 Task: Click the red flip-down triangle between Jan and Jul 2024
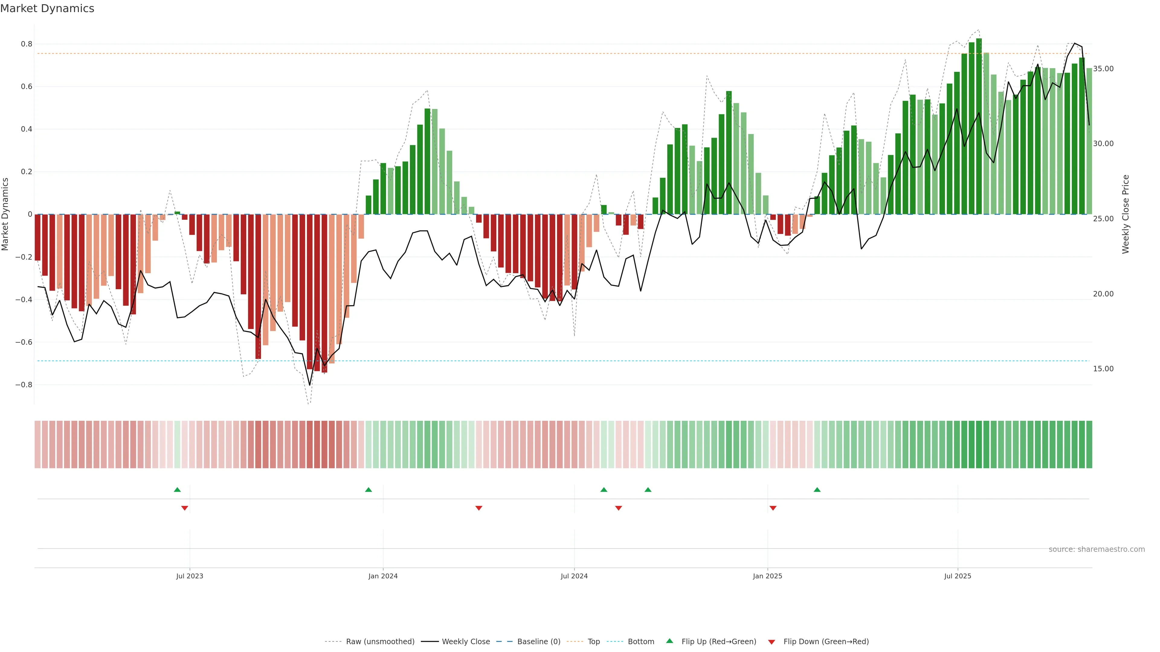click(x=479, y=508)
